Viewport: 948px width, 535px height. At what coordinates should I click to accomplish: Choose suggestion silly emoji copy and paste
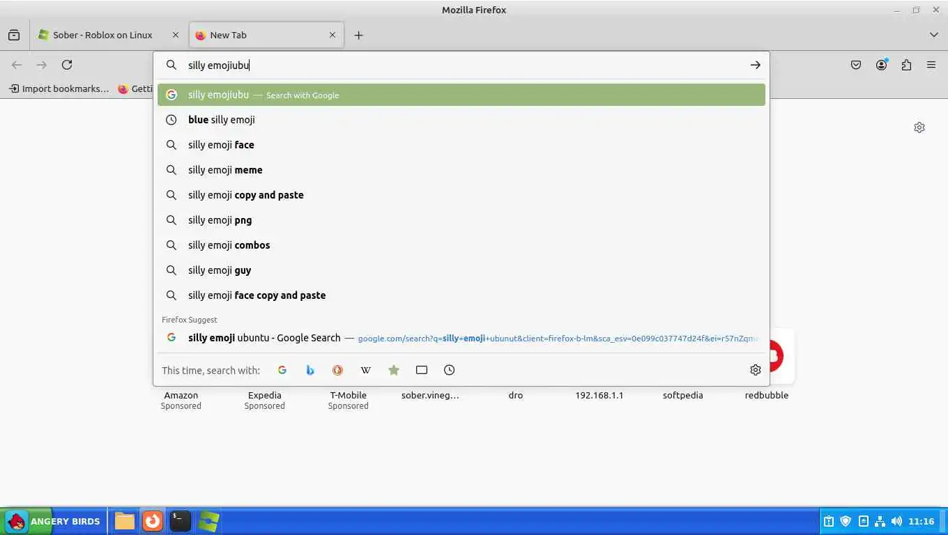[461, 195]
